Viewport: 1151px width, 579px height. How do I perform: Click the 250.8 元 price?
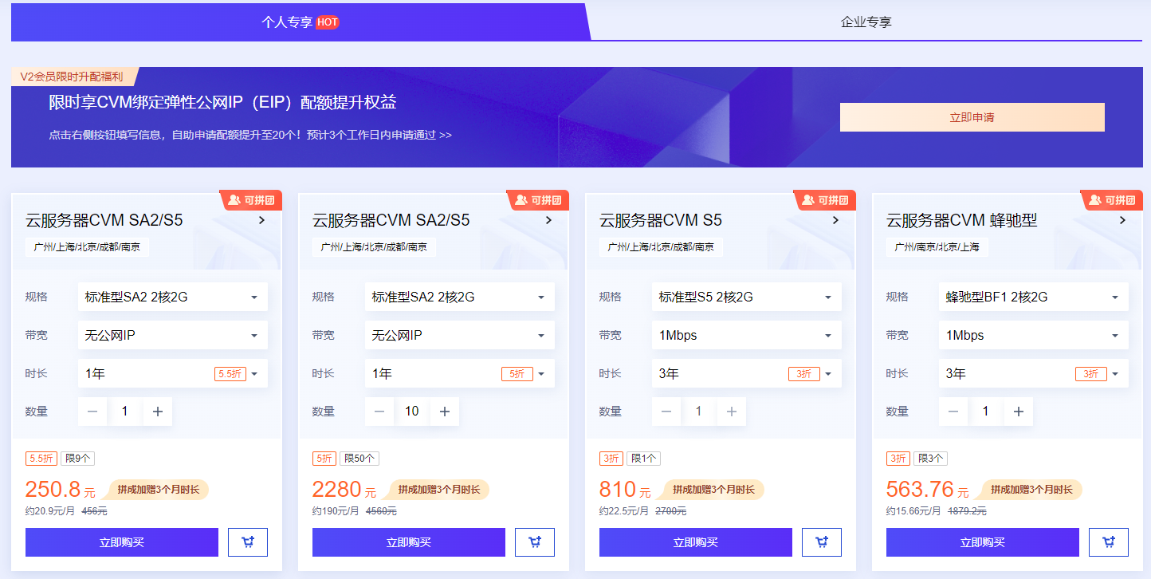click(x=61, y=490)
